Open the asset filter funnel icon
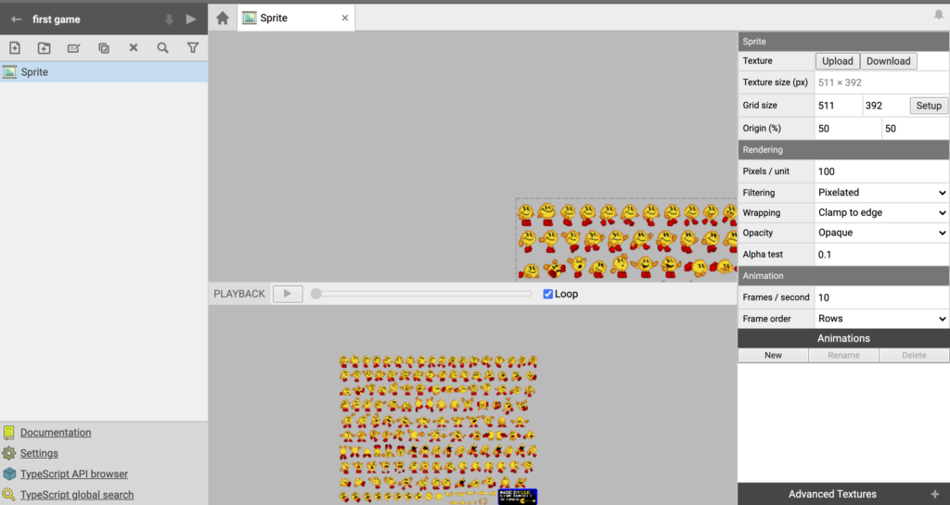The image size is (950, 505). click(193, 48)
